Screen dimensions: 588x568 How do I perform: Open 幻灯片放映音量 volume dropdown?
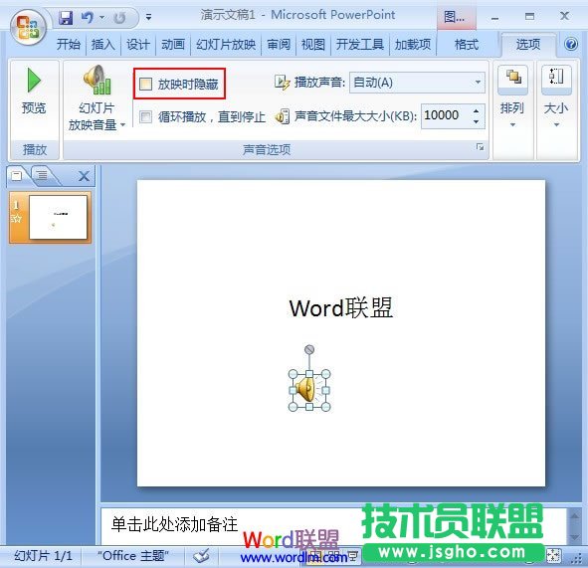97,98
